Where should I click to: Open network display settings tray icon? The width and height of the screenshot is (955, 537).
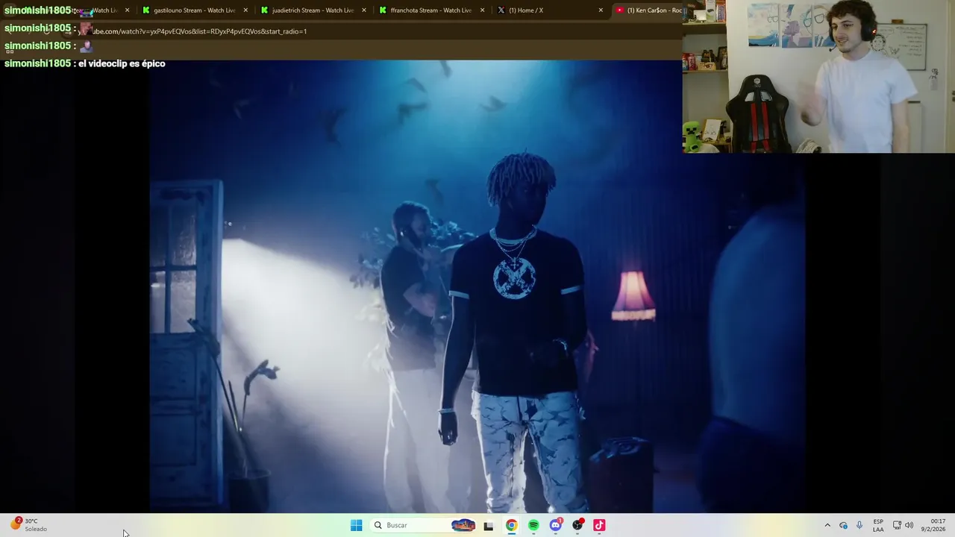(898, 525)
